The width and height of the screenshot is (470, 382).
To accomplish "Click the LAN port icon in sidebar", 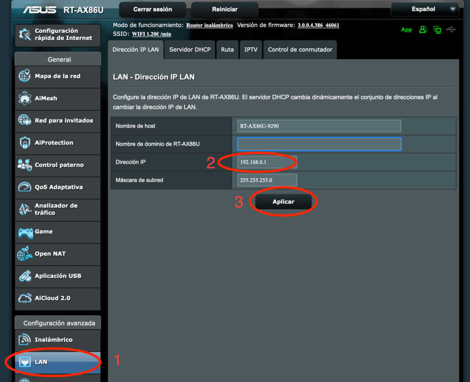I will coord(25,362).
